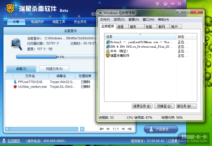The width and height of the screenshot is (212, 146).
Task: Click the horizontal scrollbar left arrow
Action: tap(7, 129)
